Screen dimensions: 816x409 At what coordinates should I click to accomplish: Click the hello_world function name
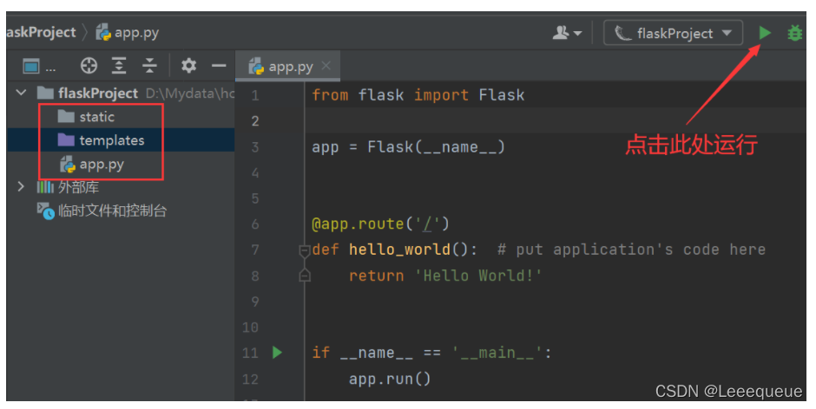pyautogui.click(x=399, y=250)
